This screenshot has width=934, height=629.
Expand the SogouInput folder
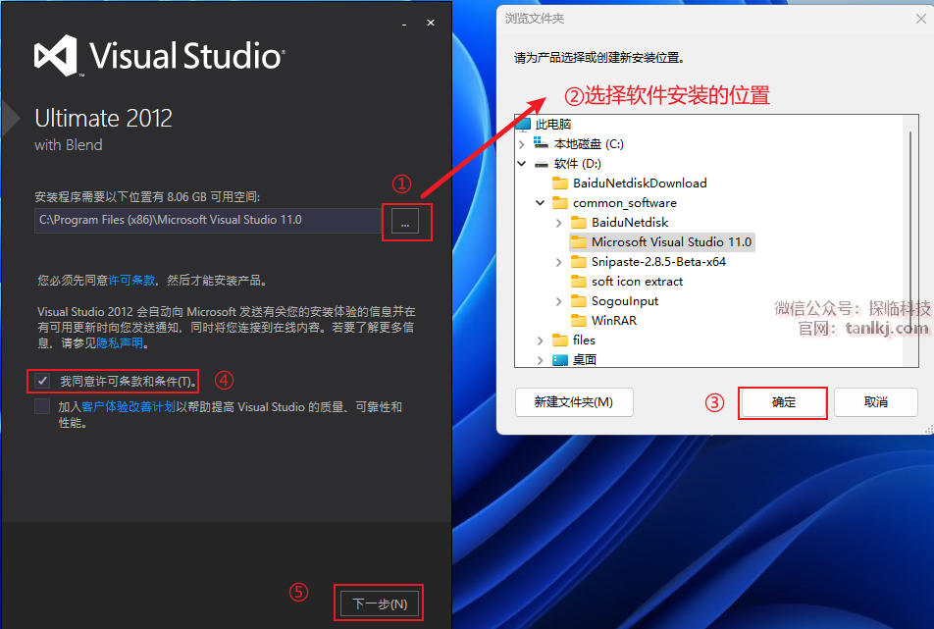point(559,301)
